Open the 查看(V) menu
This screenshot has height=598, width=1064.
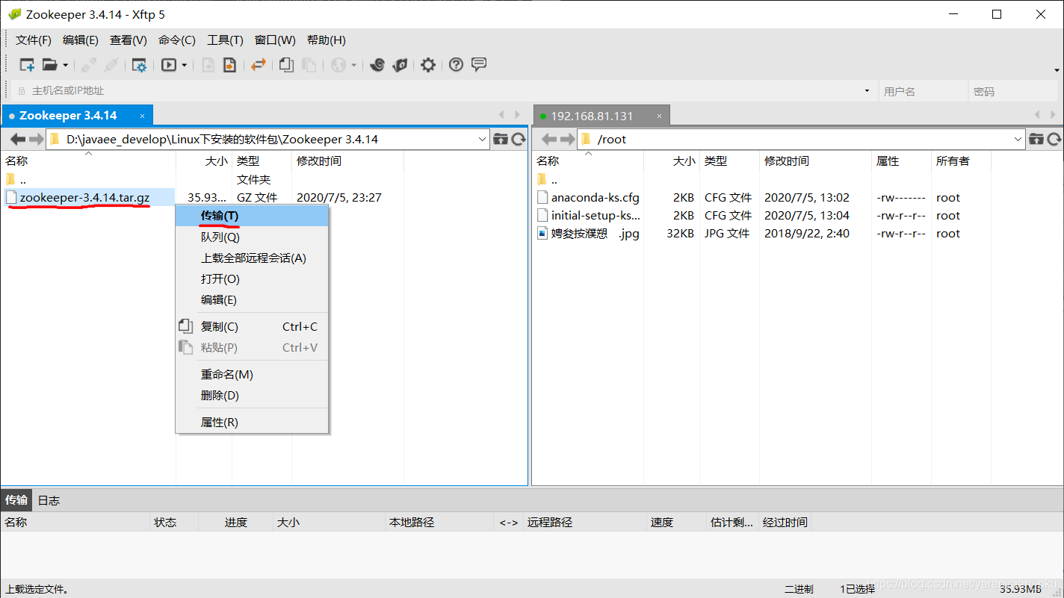click(129, 40)
